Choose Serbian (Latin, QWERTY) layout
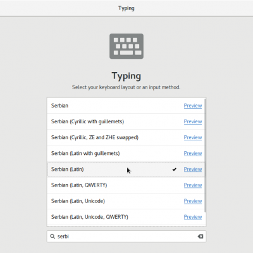This screenshot has height=253, width=253. (x=126, y=185)
